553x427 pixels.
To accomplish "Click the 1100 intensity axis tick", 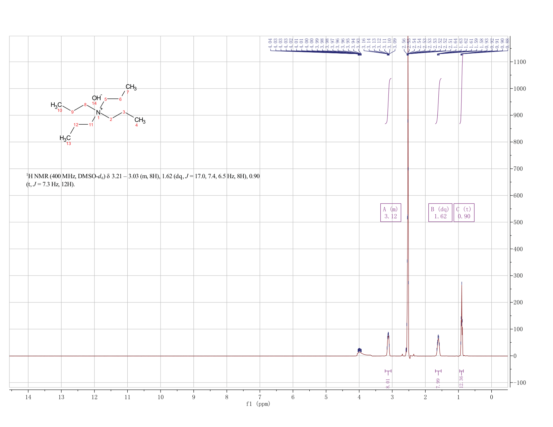I will pos(519,62).
